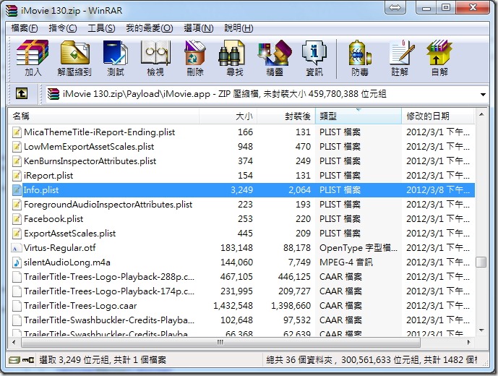The image size is (498, 376).
Task: Click the TrailerTitle-Trees-Logo.caar file icon
Action: tap(17, 306)
